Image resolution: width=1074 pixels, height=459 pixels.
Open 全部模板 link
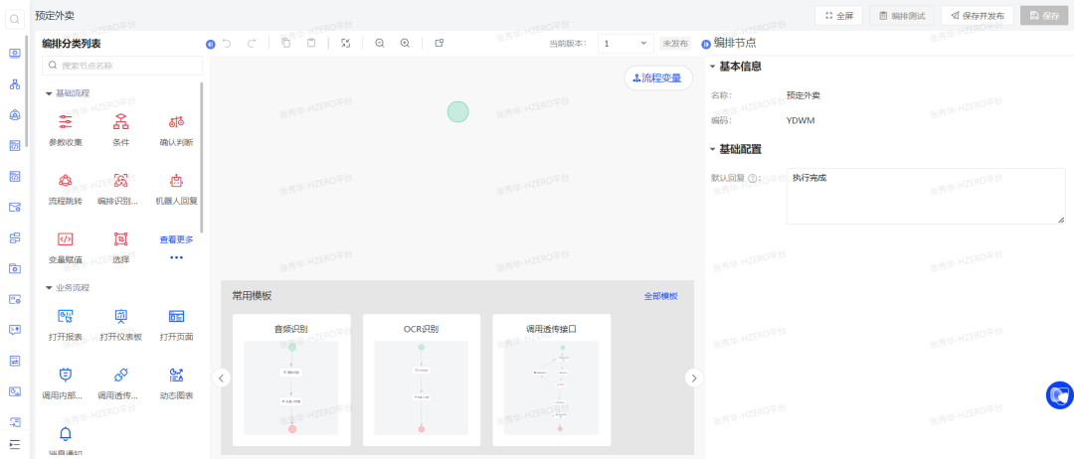pos(660,296)
